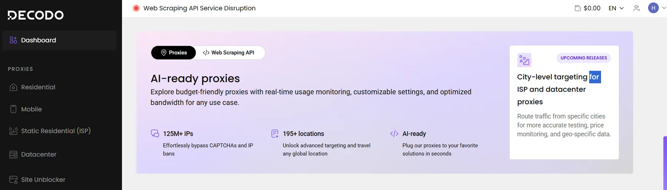Screen dimensions: 667x190
Task: Click the Datacenter server icon
Action: 13,155
